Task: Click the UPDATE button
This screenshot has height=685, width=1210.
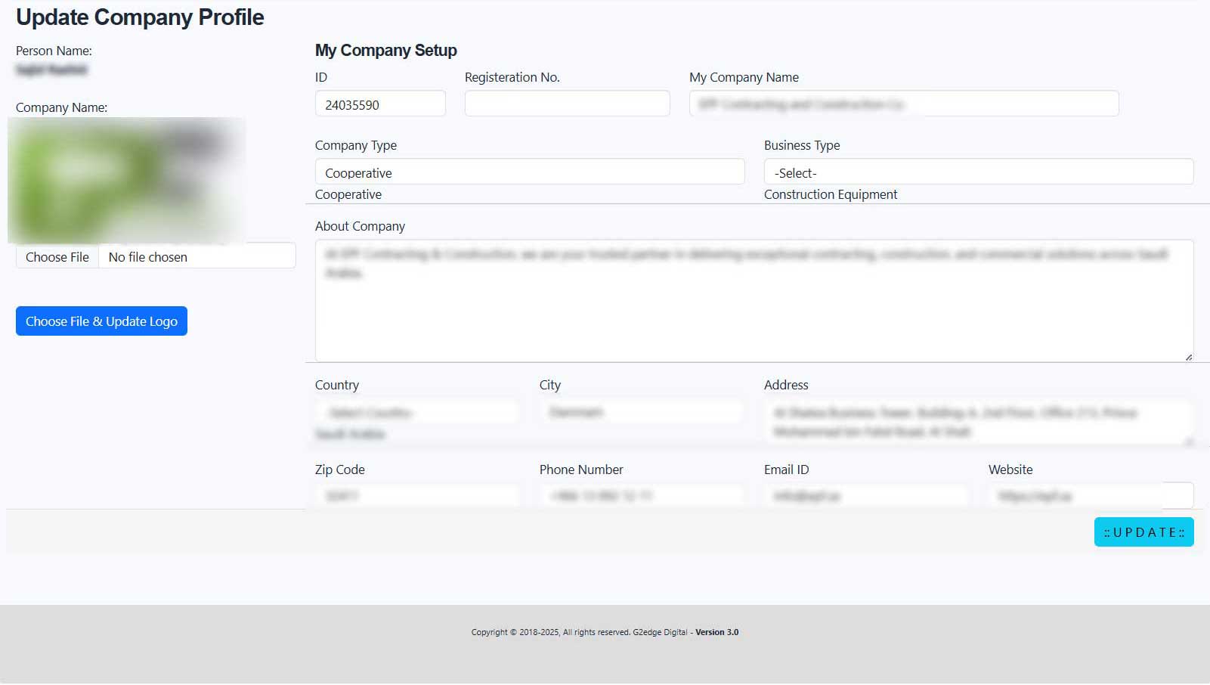Action: 1143,532
